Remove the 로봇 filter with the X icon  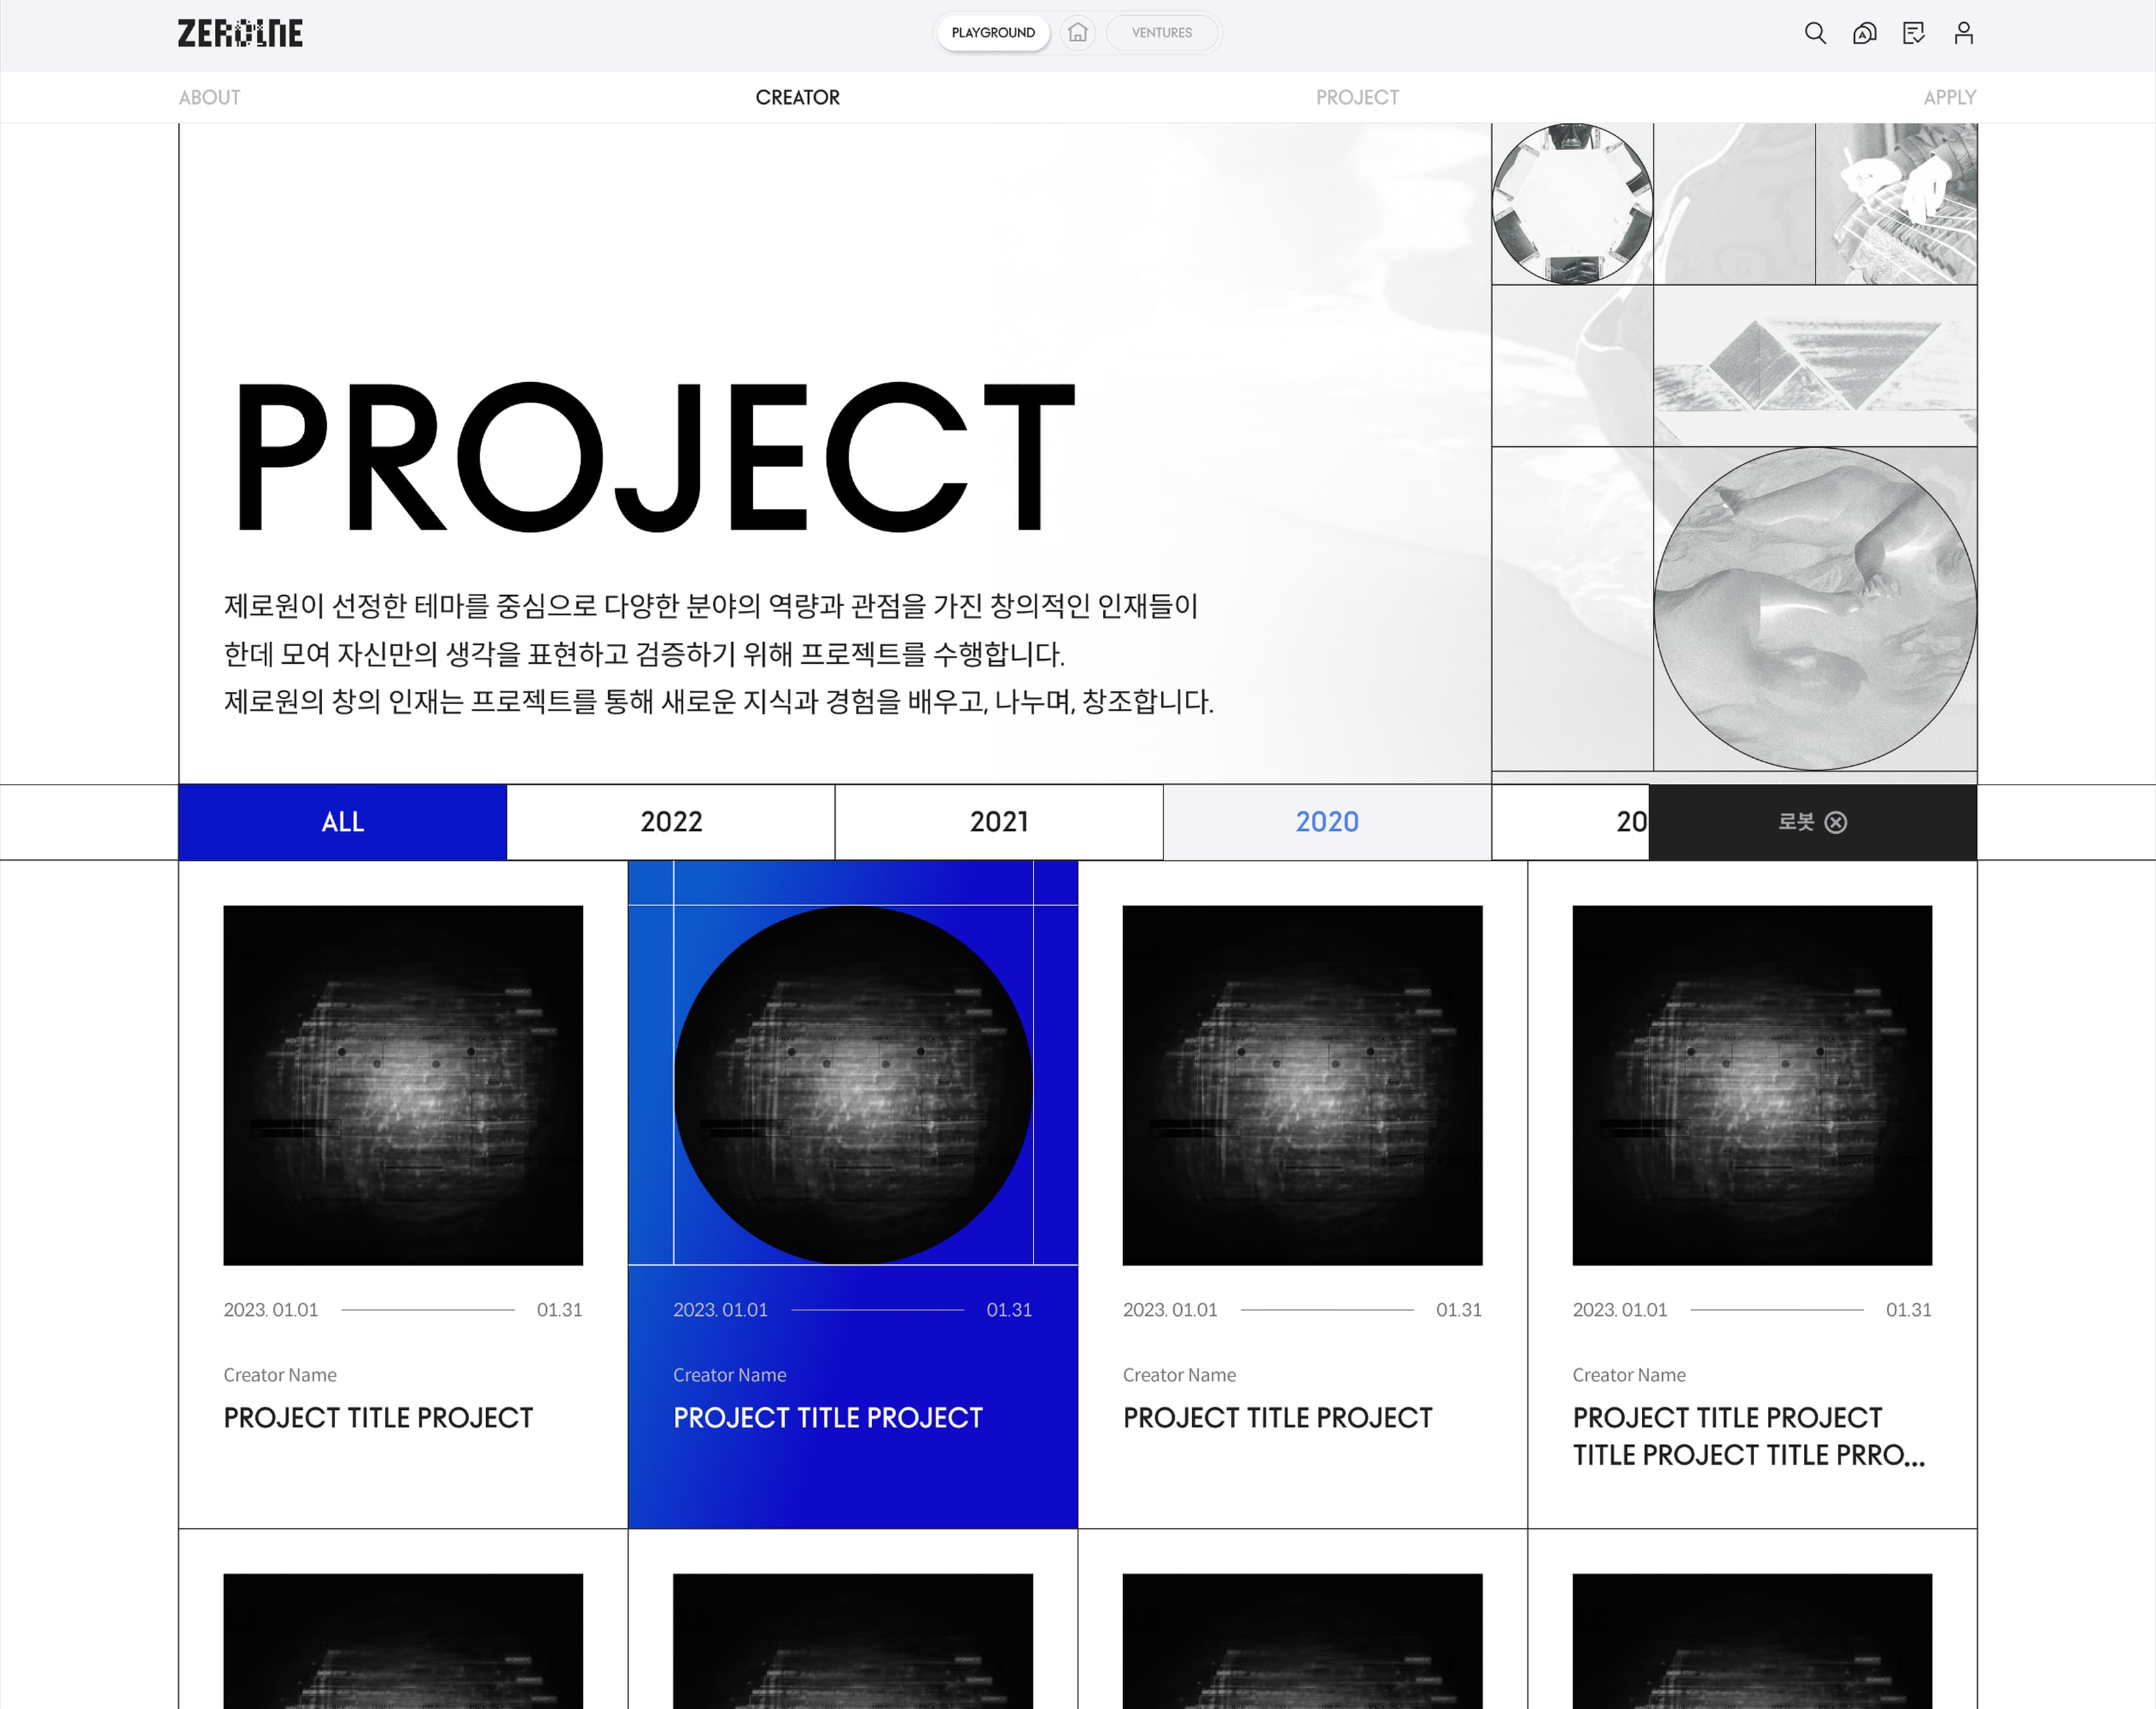point(1836,822)
